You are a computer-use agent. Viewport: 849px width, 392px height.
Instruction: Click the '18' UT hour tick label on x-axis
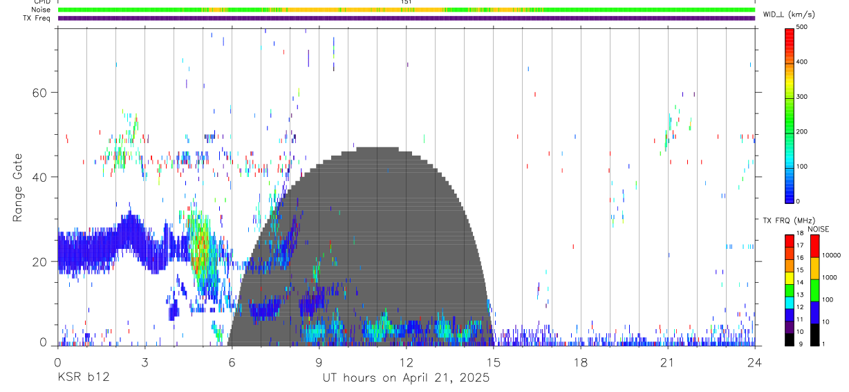[x=580, y=362]
